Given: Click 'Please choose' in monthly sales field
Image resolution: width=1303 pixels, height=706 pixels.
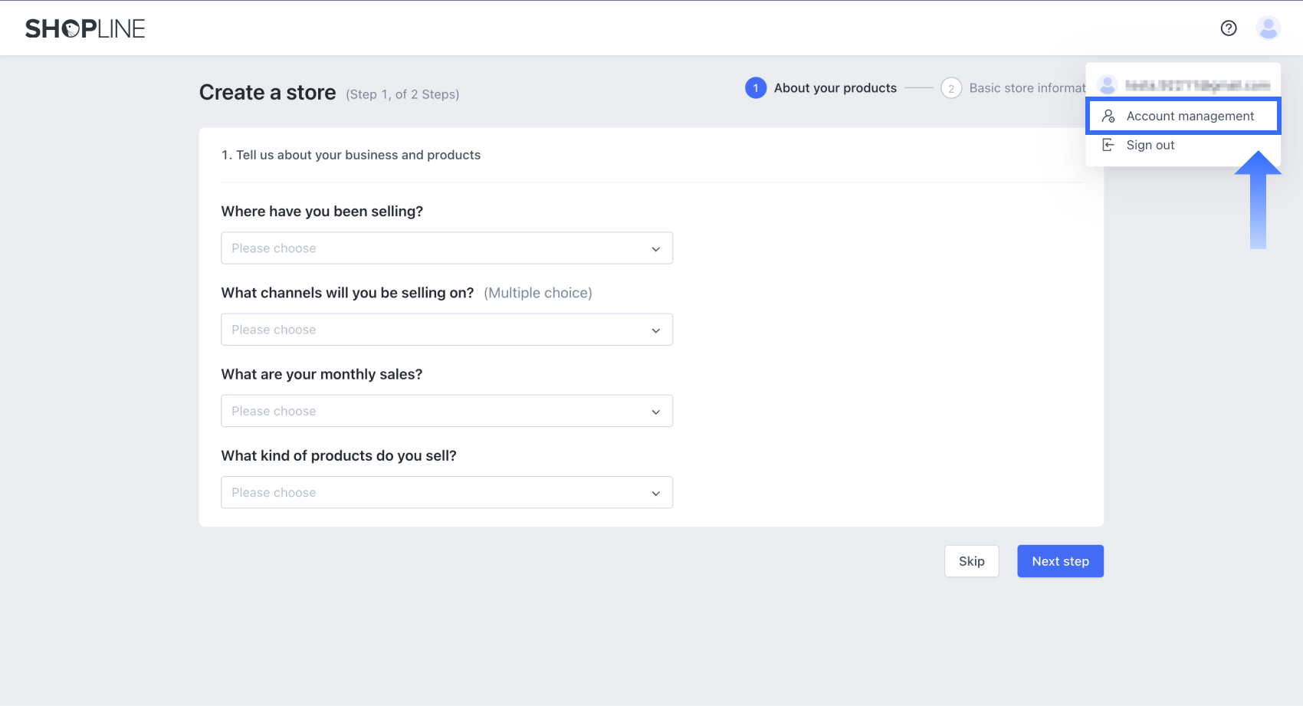Looking at the screenshot, I should point(274,411).
